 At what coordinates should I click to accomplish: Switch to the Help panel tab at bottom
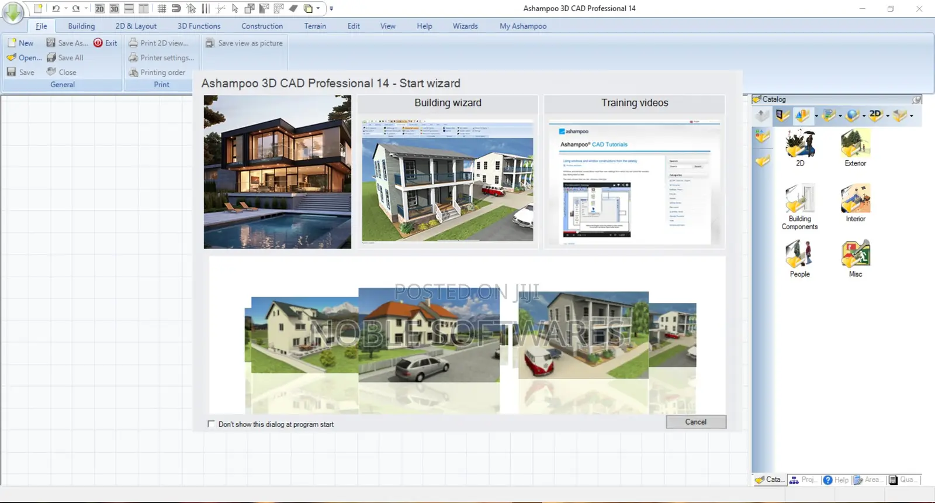(836, 480)
